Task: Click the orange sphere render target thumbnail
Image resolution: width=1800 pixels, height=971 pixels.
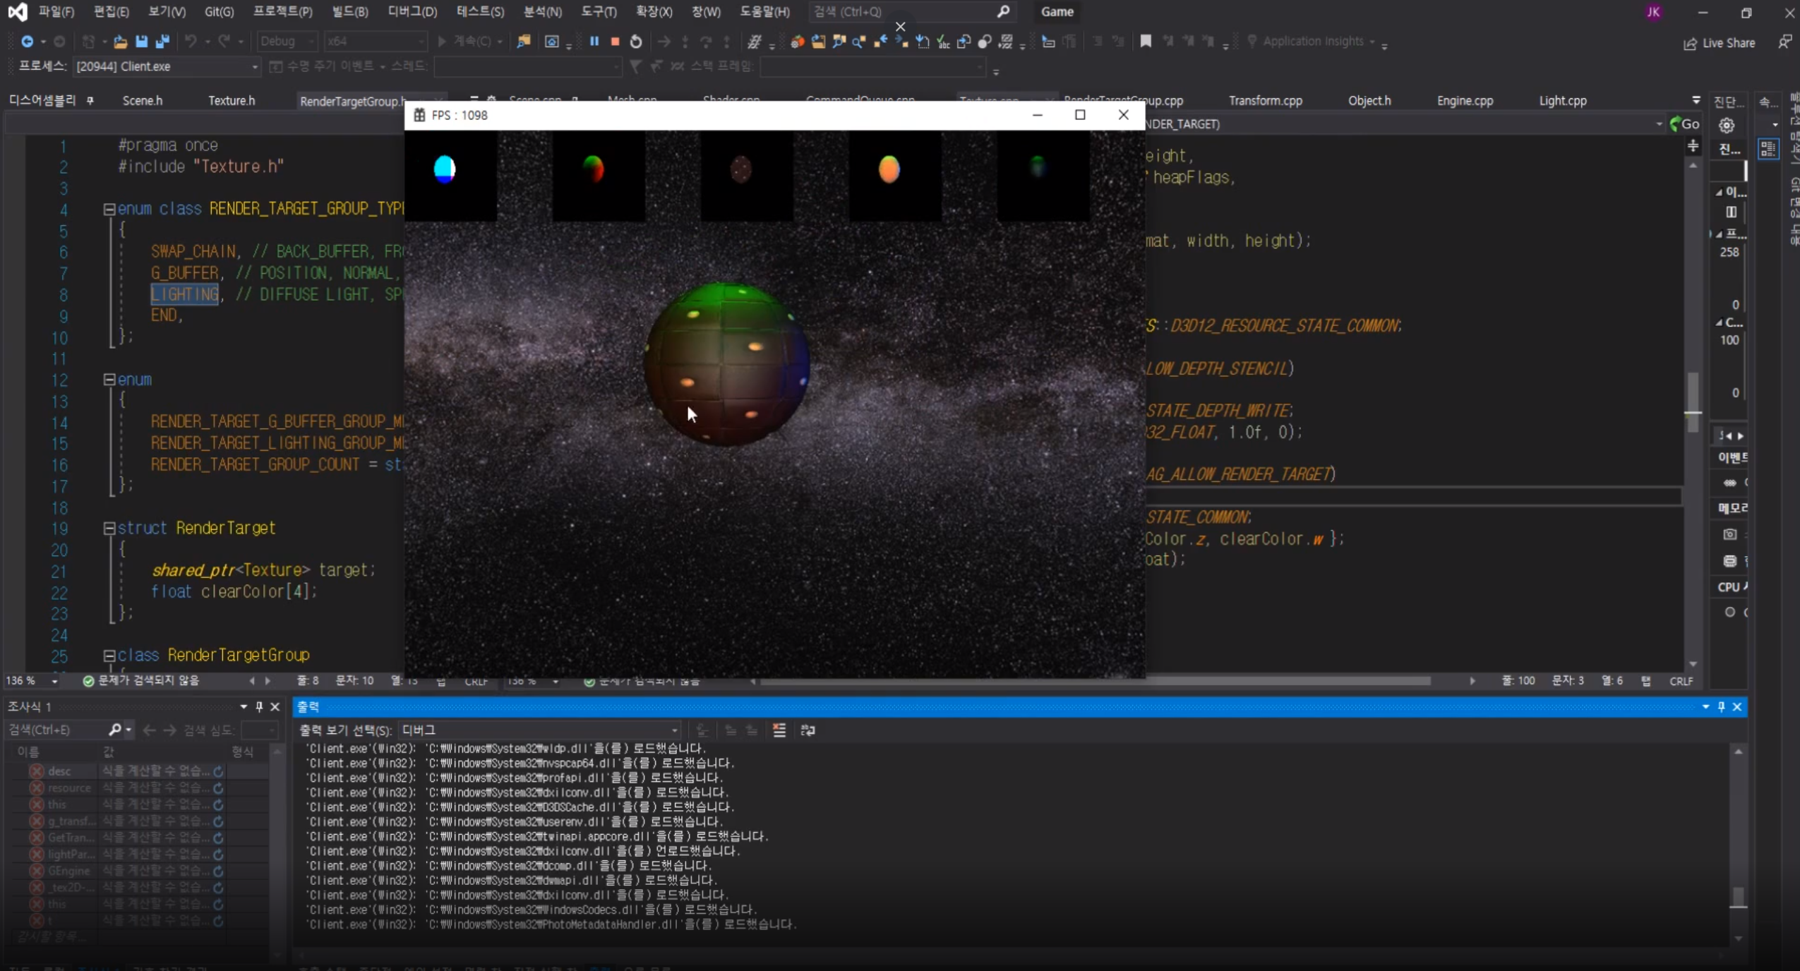Action: click(889, 169)
